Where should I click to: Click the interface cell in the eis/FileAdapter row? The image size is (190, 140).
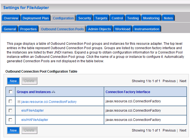(x=145, y=111)
